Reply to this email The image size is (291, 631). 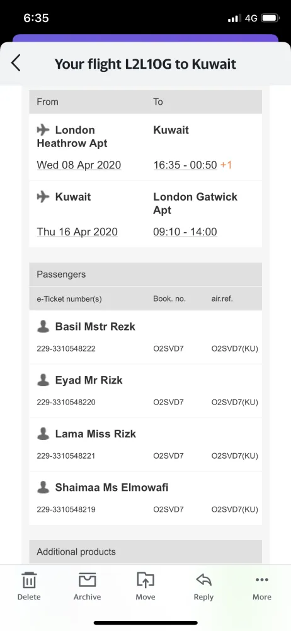[x=203, y=586]
